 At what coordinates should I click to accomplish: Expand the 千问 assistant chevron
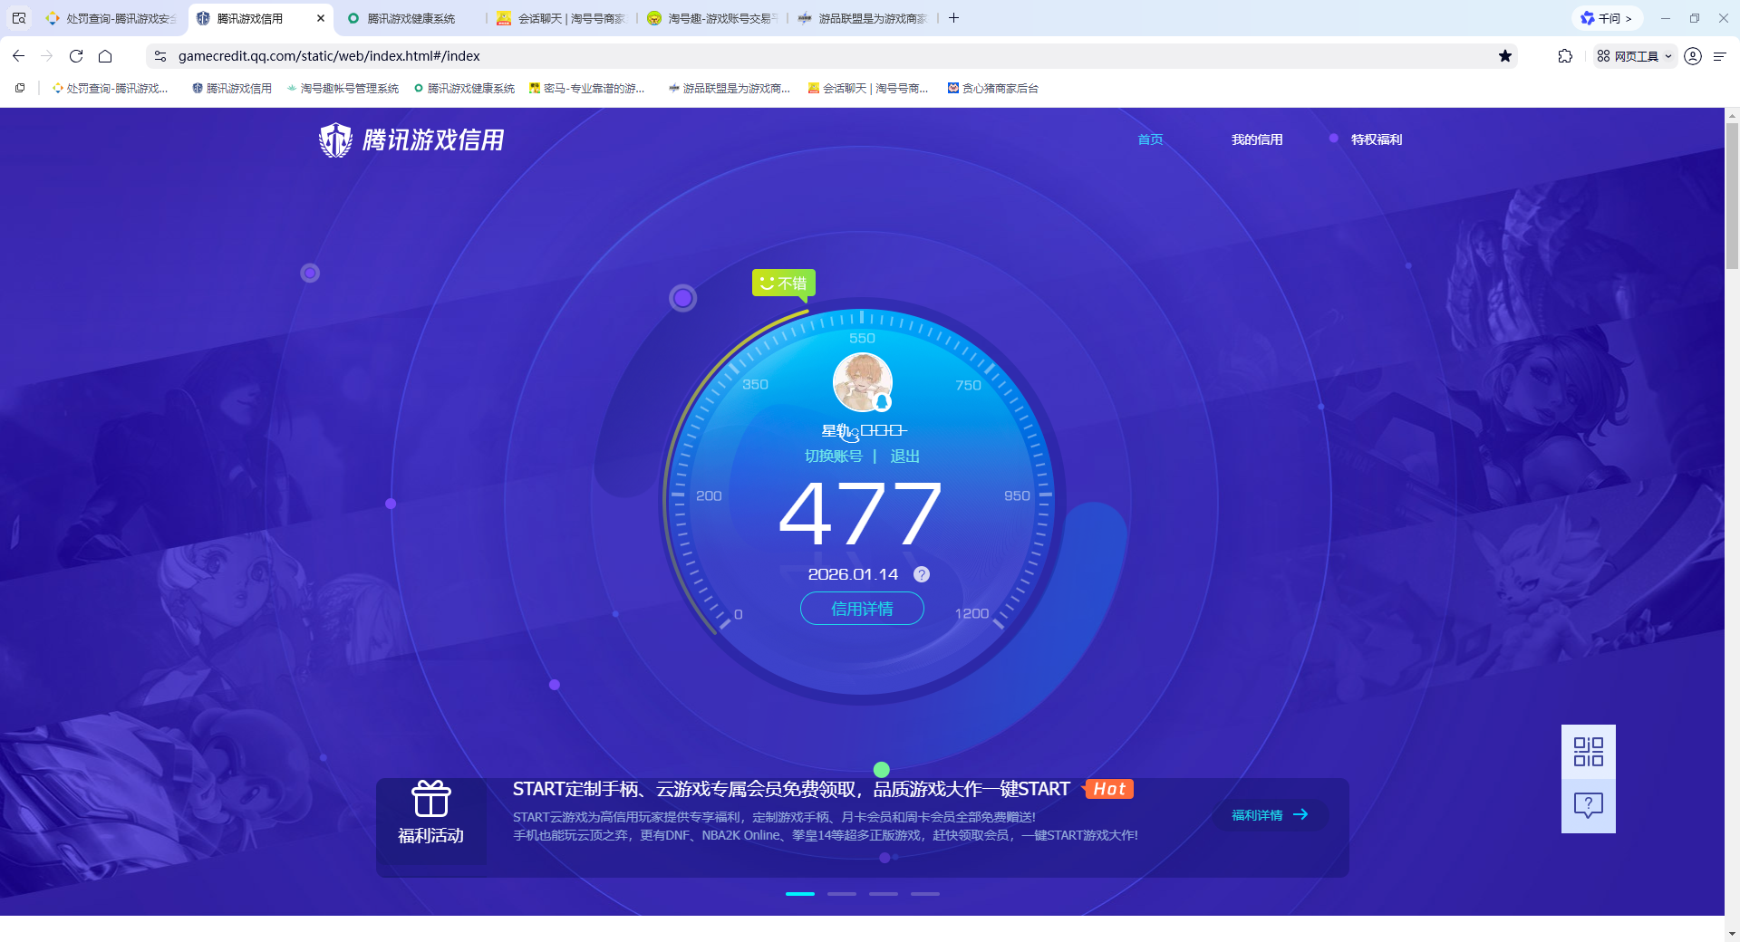(x=1629, y=17)
